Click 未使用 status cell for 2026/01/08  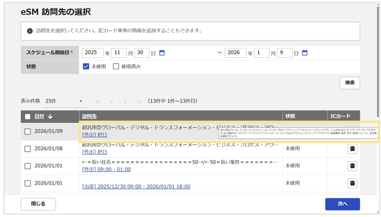click(292, 149)
